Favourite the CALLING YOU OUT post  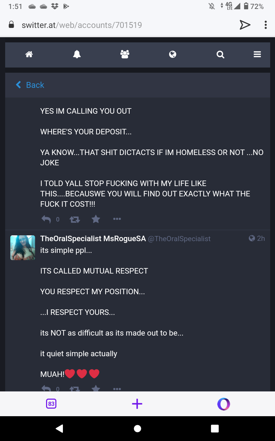pos(96,219)
